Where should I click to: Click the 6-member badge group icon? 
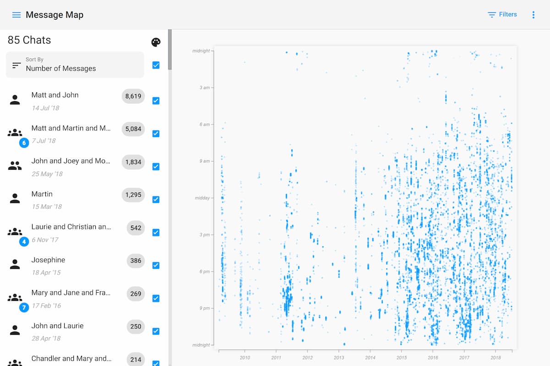pyautogui.click(x=15, y=133)
